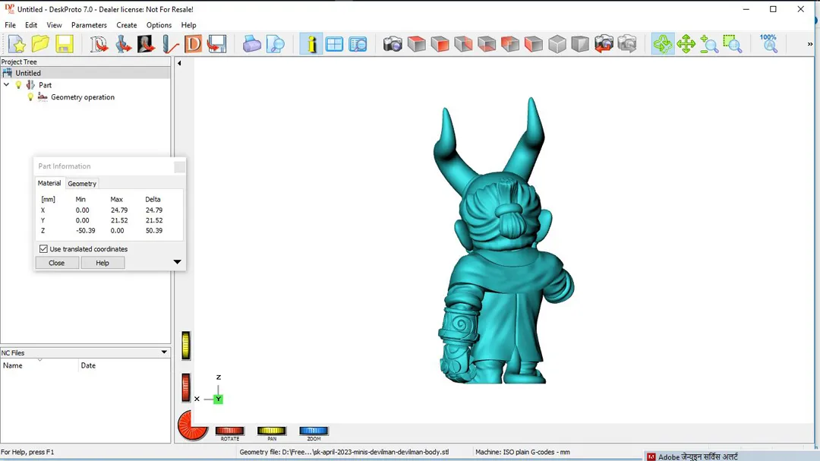Click the blue ZOOM thumbwheel
The width and height of the screenshot is (820, 461).
pos(314,431)
